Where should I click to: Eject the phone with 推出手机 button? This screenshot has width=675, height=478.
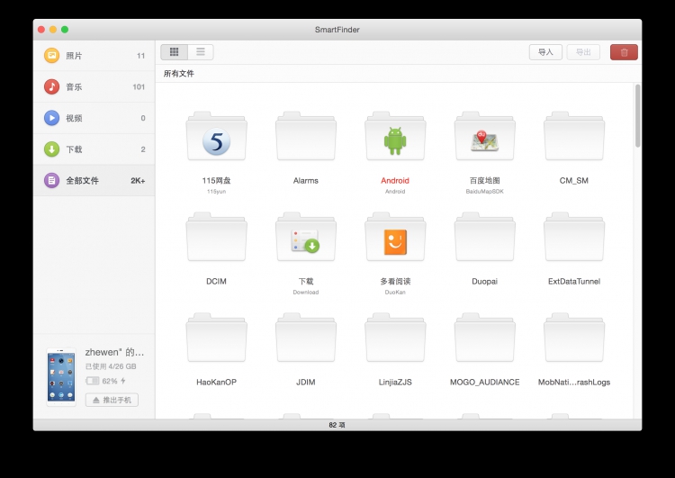coord(112,400)
